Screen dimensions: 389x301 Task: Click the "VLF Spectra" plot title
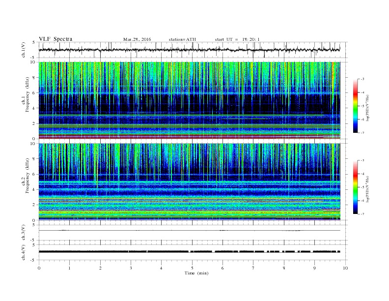(x=56, y=39)
